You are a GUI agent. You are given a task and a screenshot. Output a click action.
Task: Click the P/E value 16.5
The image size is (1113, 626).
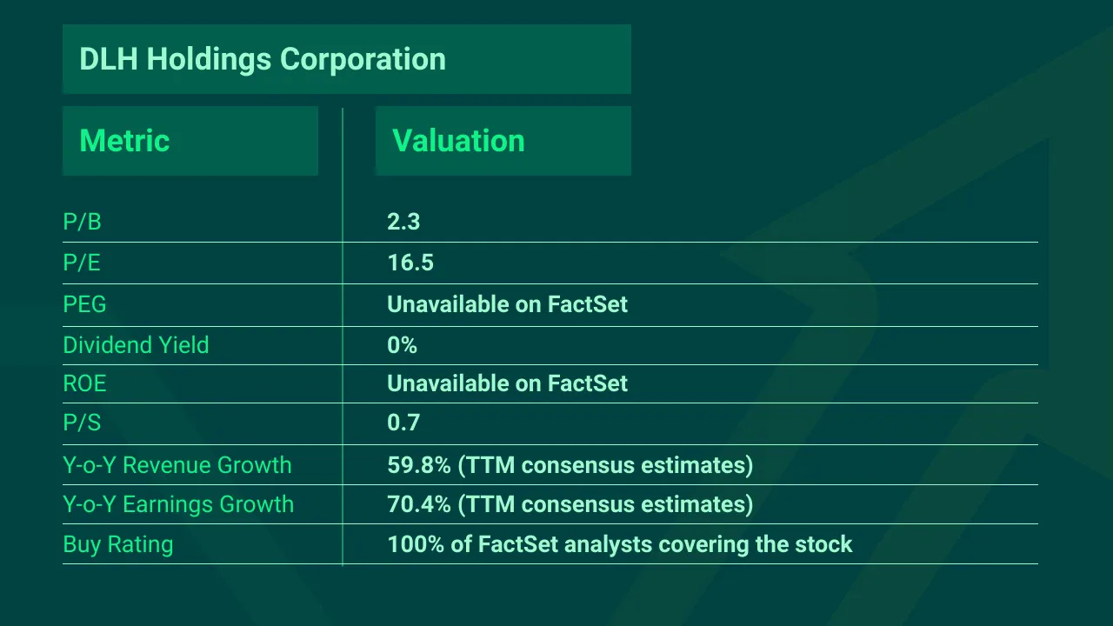coord(410,263)
